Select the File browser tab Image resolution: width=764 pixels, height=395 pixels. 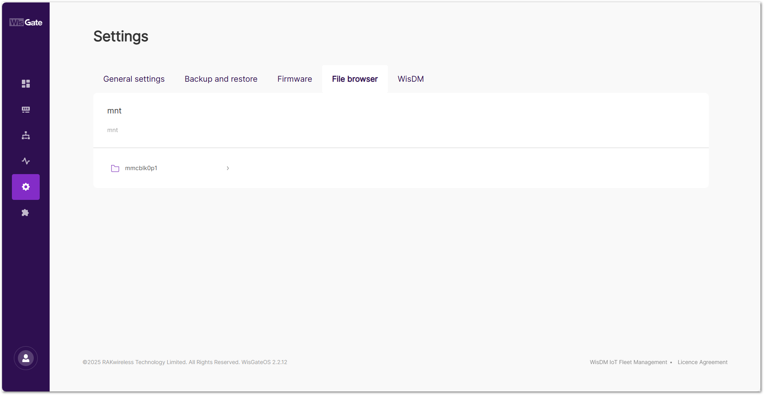click(355, 79)
